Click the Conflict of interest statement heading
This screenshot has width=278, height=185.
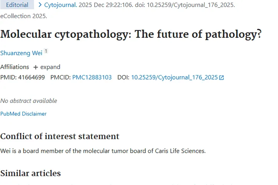point(60,136)
